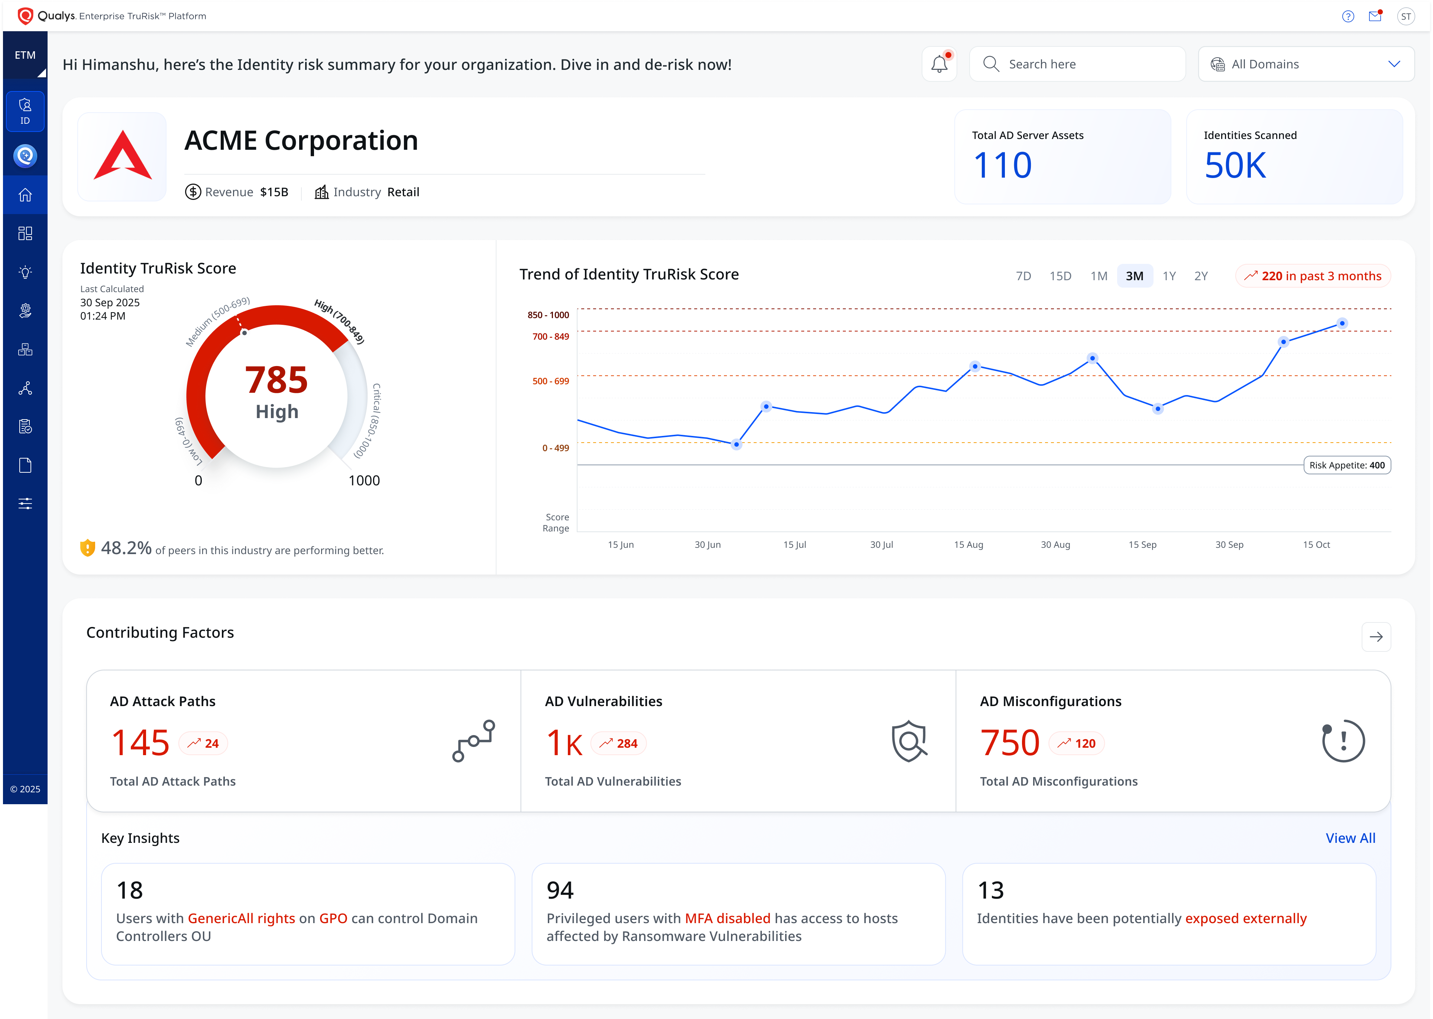Click the ID identity module icon
Screen dimensions: 1433x1019
pos(25,112)
